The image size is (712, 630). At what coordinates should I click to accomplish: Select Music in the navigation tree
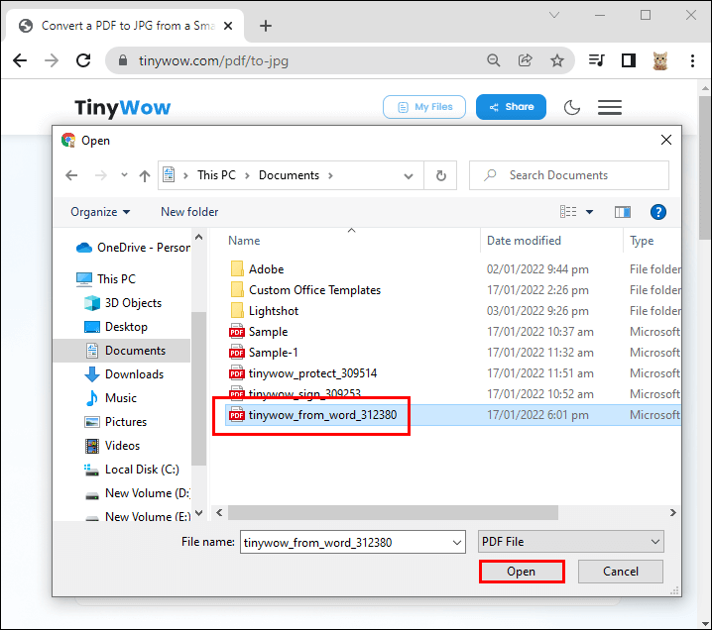tap(110, 398)
